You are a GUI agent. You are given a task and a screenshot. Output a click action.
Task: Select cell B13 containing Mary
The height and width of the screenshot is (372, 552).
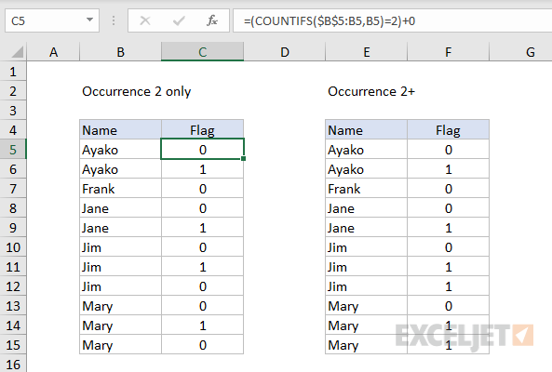[x=121, y=306]
